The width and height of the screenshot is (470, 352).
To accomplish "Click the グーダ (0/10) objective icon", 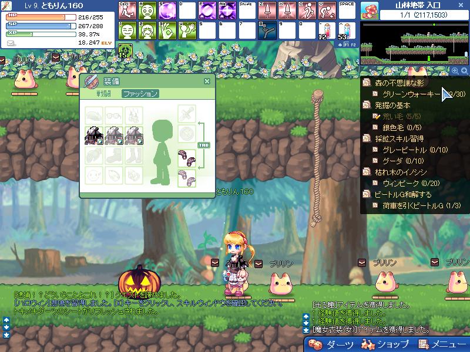I will (375, 161).
